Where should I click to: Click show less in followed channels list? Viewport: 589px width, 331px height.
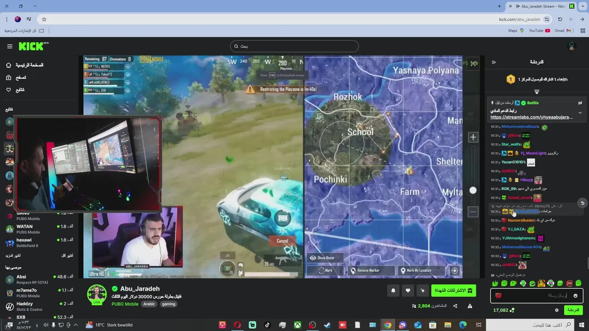(x=67, y=256)
